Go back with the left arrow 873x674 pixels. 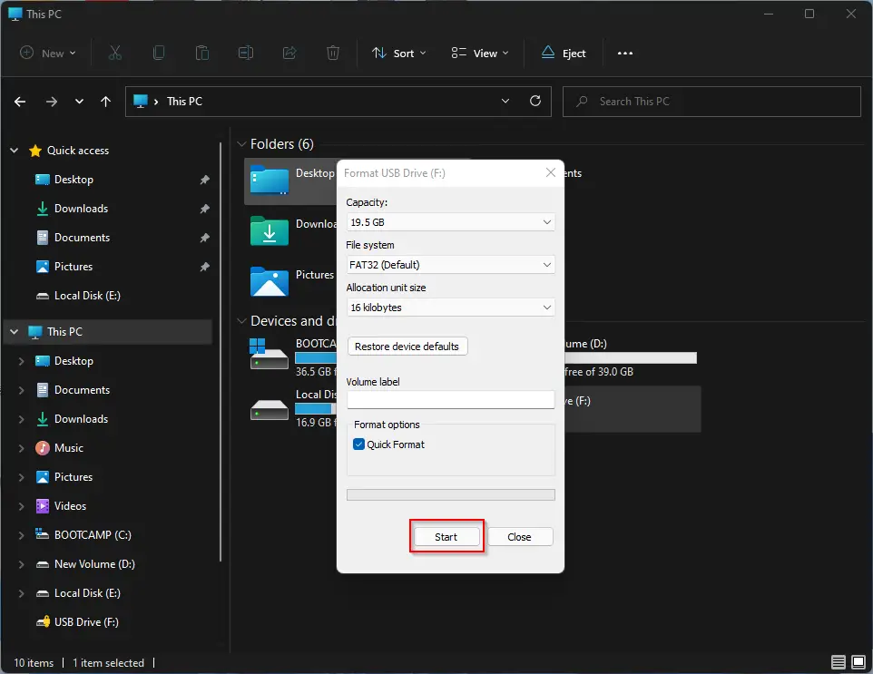[x=20, y=102]
